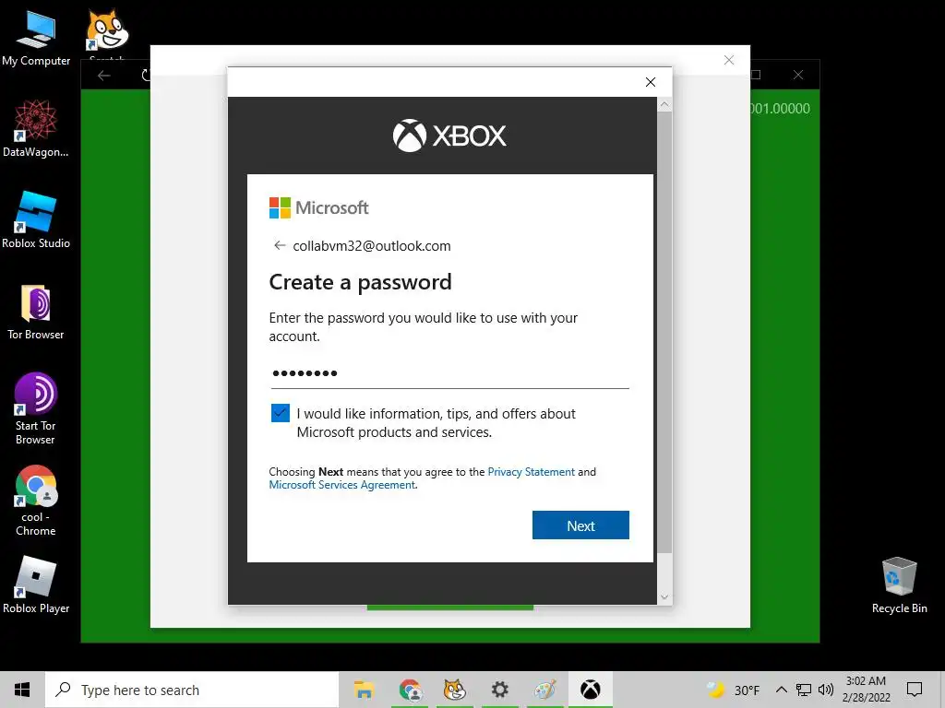Click into the password input field

coord(449,373)
